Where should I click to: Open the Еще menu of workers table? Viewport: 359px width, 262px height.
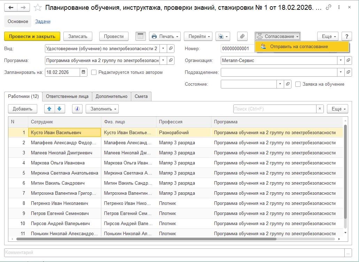point(337,109)
